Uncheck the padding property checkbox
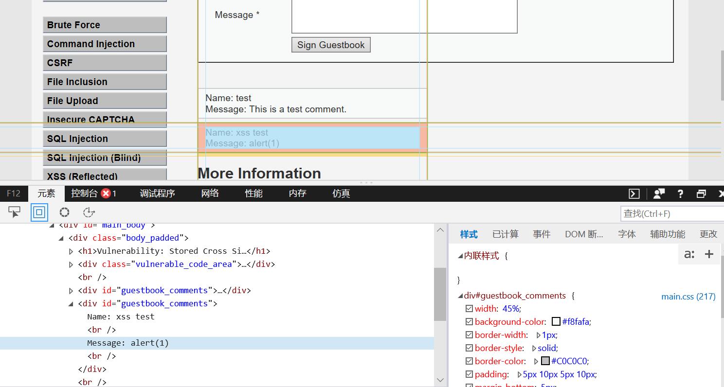724x387 pixels. (x=469, y=374)
